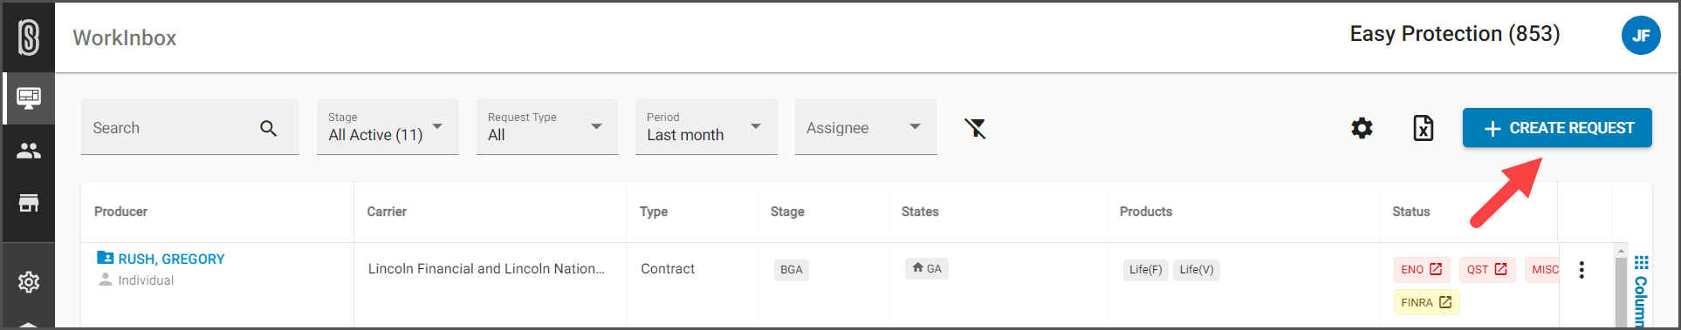Open the JF user avatar
Image resolution: width=1681 pixels, height=330 pixels.
[x=1641, y=36]
